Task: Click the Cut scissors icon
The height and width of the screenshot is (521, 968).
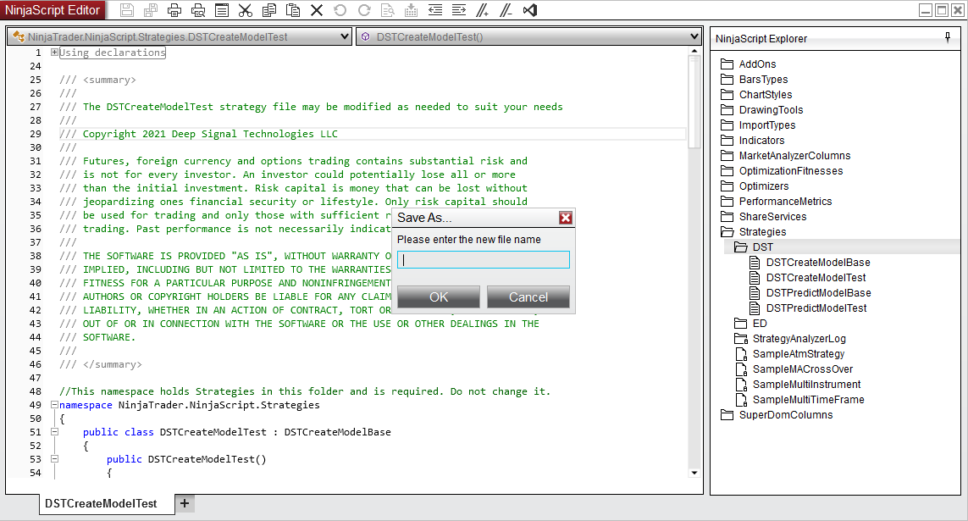Action: [245, 10]
